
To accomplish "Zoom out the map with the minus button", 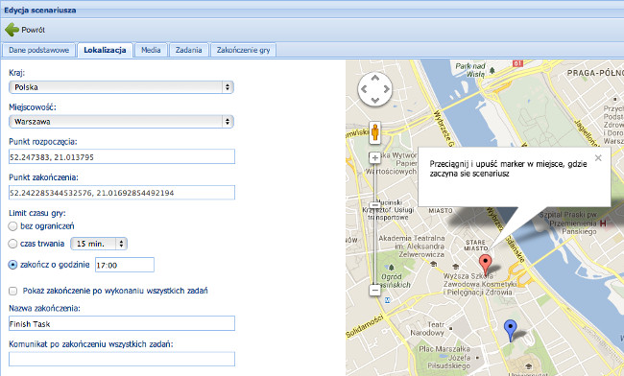I will [374, 290].
